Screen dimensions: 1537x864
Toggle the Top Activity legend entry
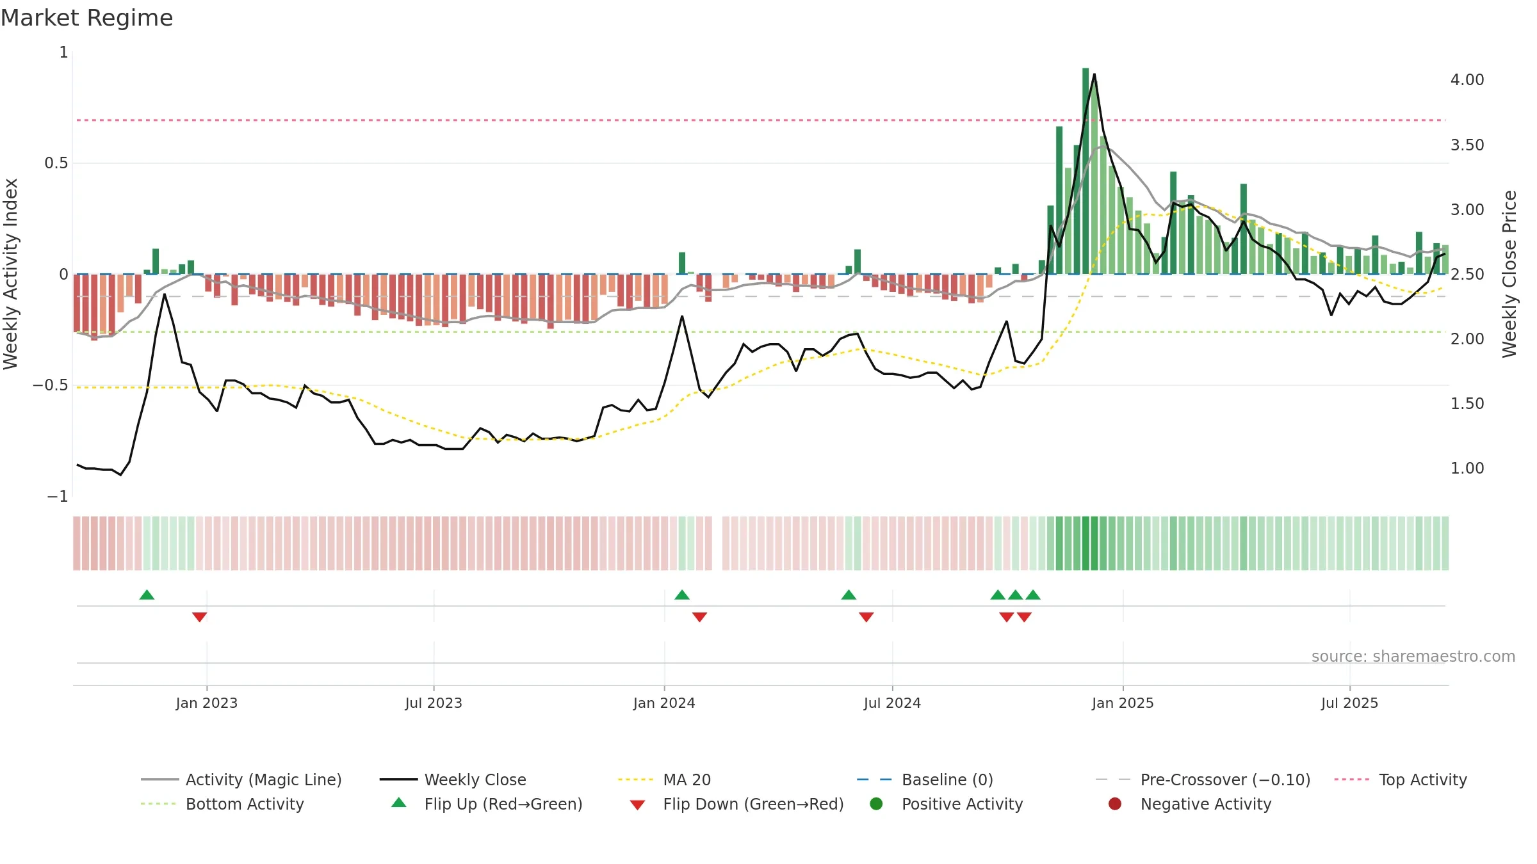pyautogui.click(x=1401, y=780)
